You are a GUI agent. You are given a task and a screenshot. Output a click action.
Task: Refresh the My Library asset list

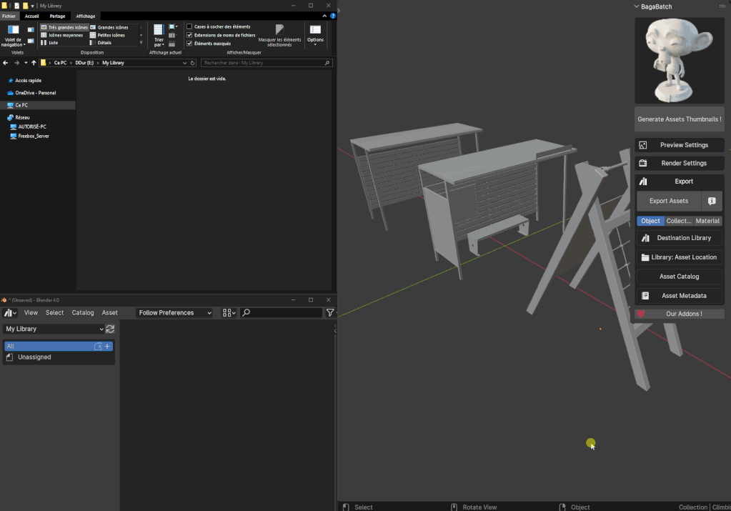(110, 329)
